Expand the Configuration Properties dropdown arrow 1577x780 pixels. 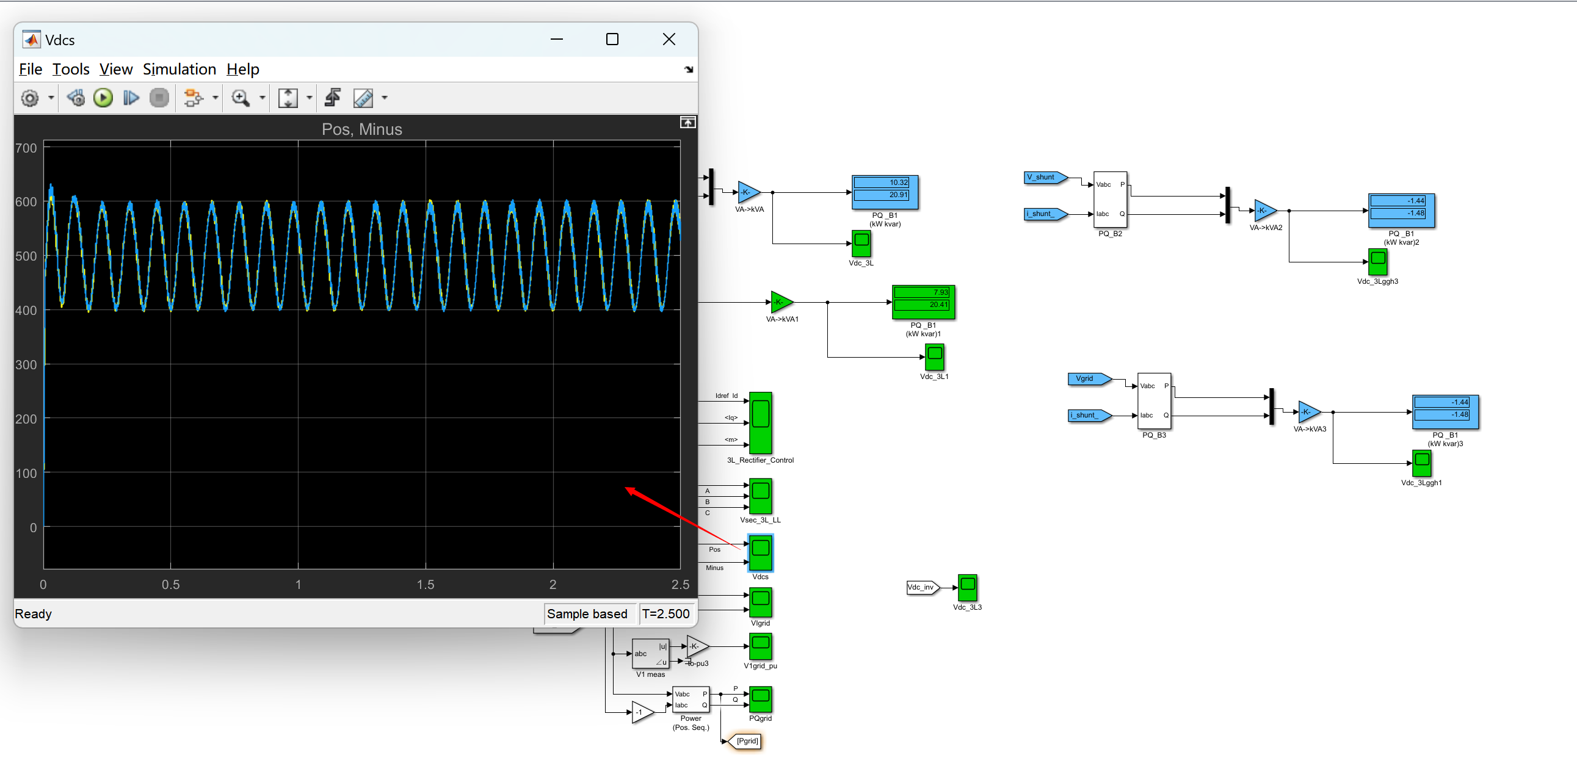click(51, 98)
